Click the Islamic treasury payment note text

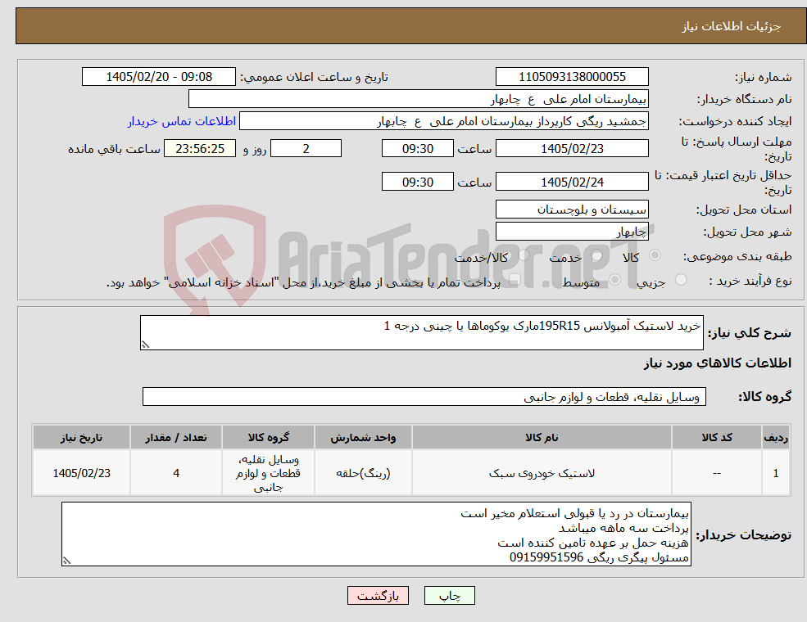(303, 282)
